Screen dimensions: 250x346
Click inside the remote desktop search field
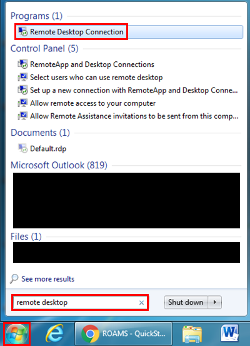[80, 303]
